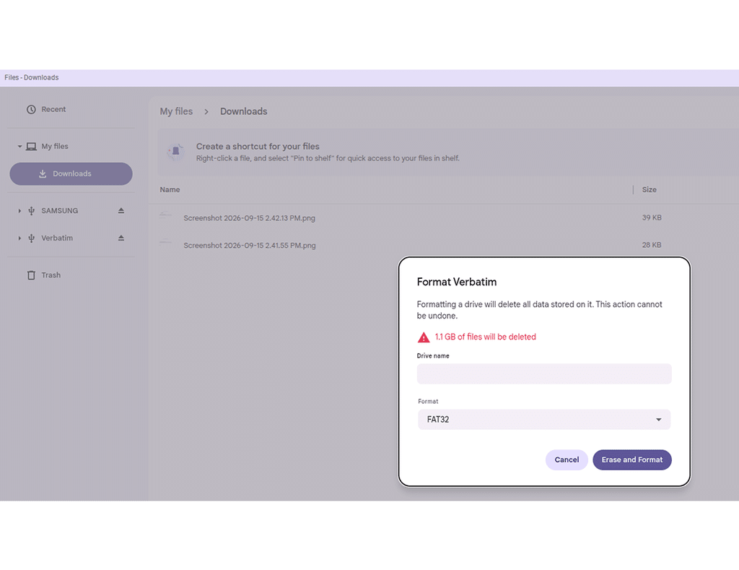Click the My files laptop icon

[x=31, y=146]
